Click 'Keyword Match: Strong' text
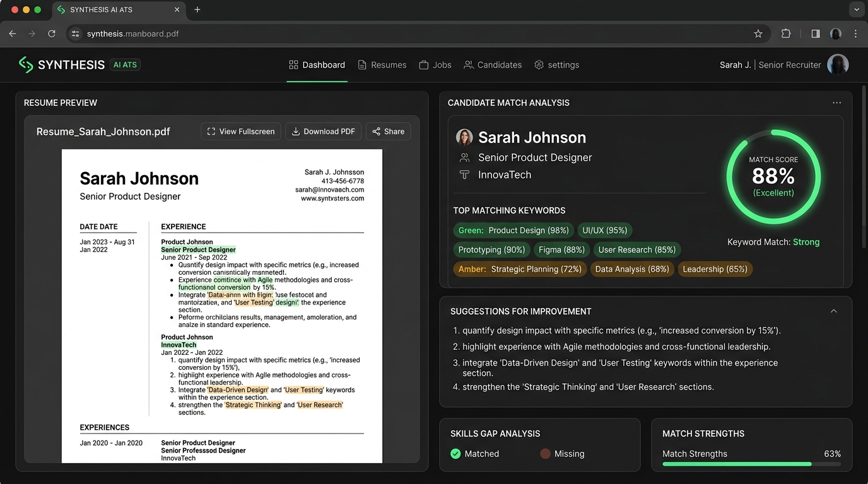The width and height of the screenshot is (868, 484). pyautogui.click(x=773, y=242)
